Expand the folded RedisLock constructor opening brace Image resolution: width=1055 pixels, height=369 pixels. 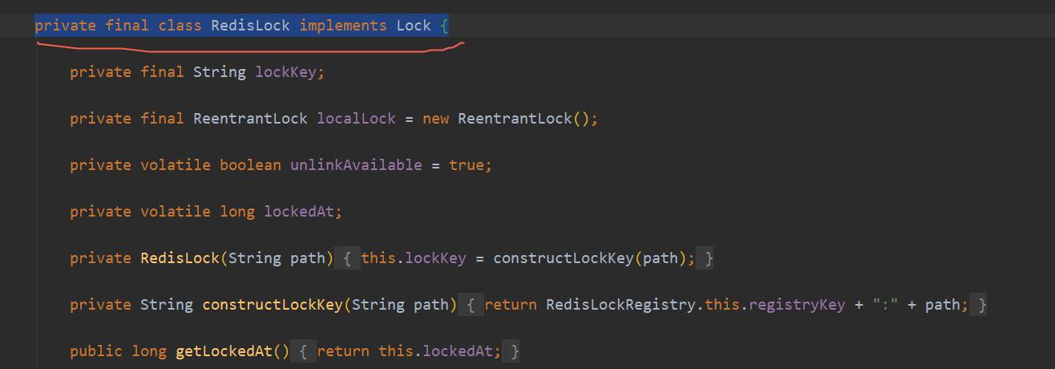coord(349,258)
